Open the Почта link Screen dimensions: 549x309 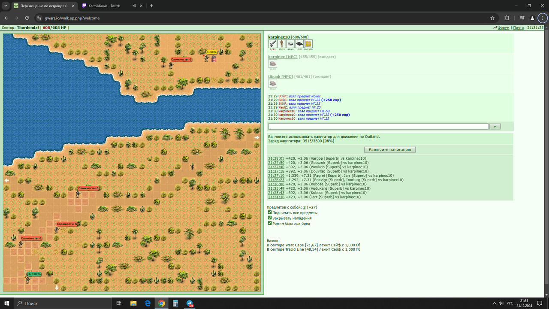tap(518, 27)
